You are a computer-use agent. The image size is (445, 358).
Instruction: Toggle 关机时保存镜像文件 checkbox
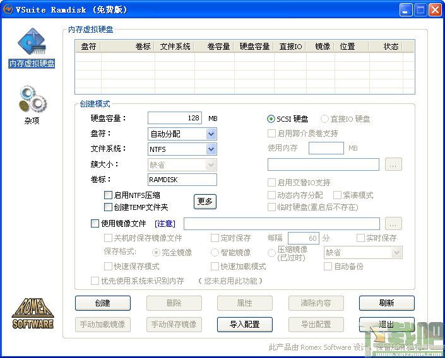click(x=108, y=238)
